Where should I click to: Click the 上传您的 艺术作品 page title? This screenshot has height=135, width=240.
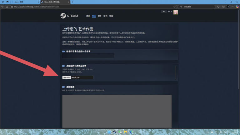[x=78, y=29]
